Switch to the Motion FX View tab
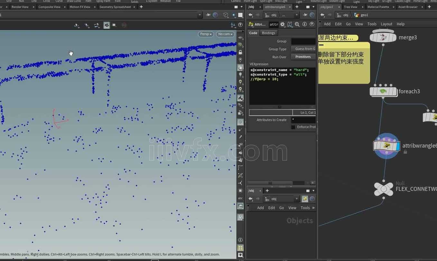The height and width of the screenshot is (261, 437). point(80,7)
